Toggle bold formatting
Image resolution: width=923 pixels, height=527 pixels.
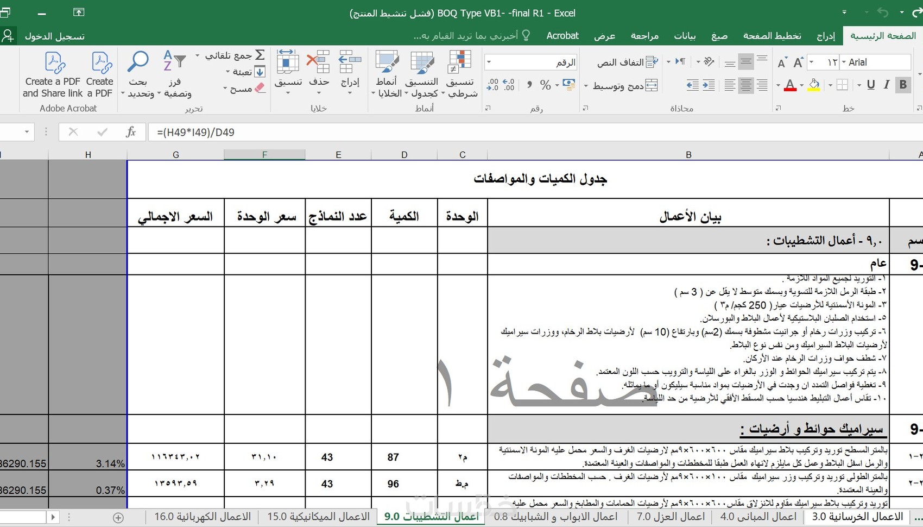click(903, 85)
